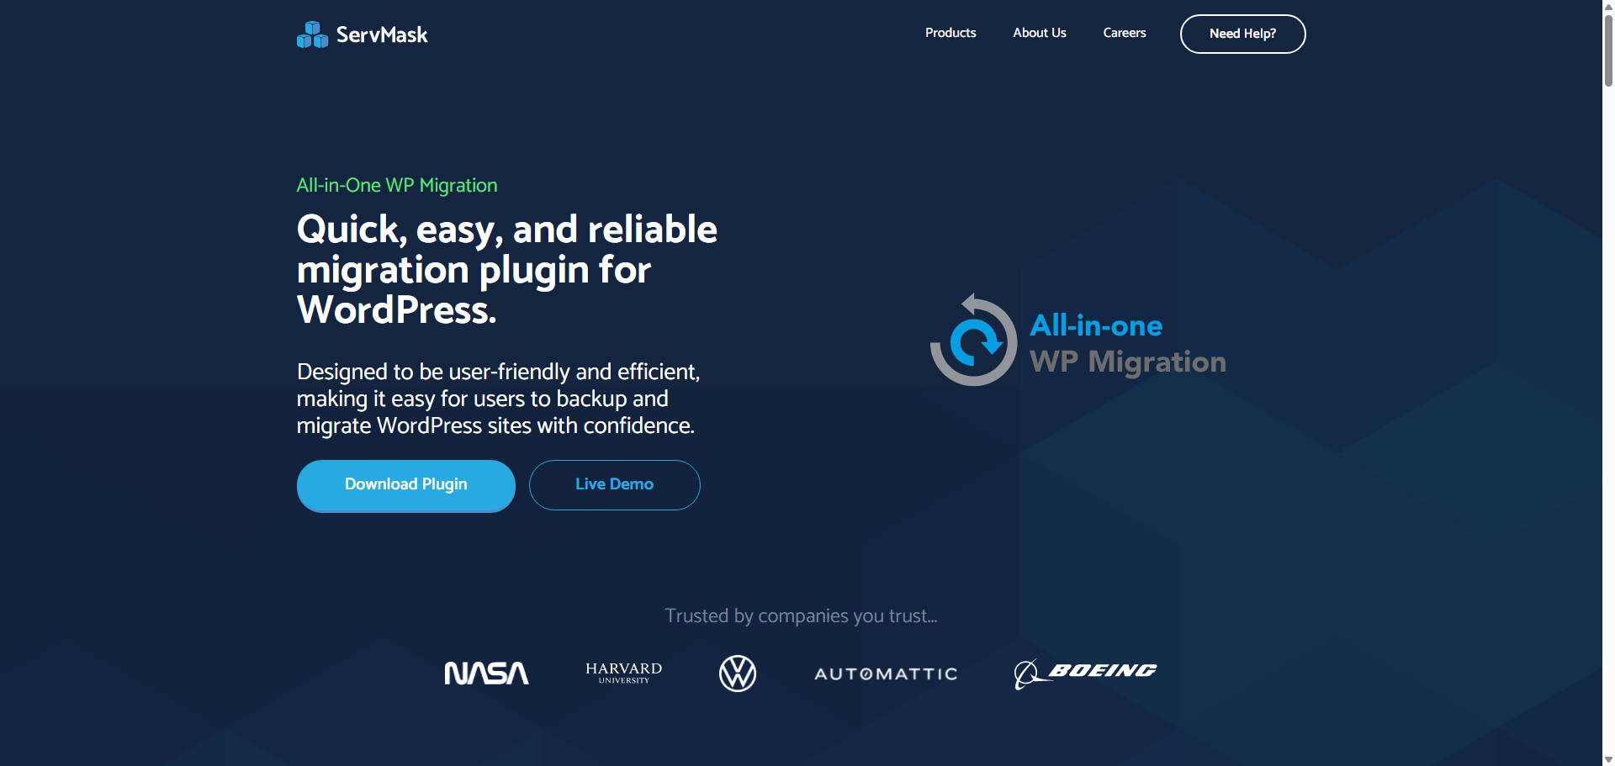The width and height of the screenshot is (1615, 766).
Task: Select the green All-in-One WP Migration subtitle
Action: pos(396,185)
